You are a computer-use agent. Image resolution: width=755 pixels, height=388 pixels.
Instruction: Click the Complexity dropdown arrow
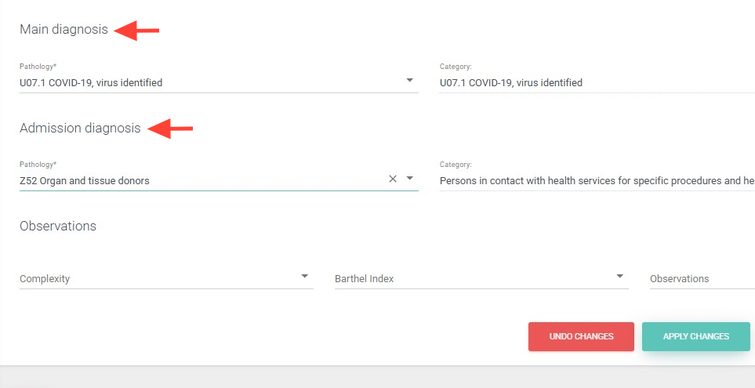(x=304, y=277)
